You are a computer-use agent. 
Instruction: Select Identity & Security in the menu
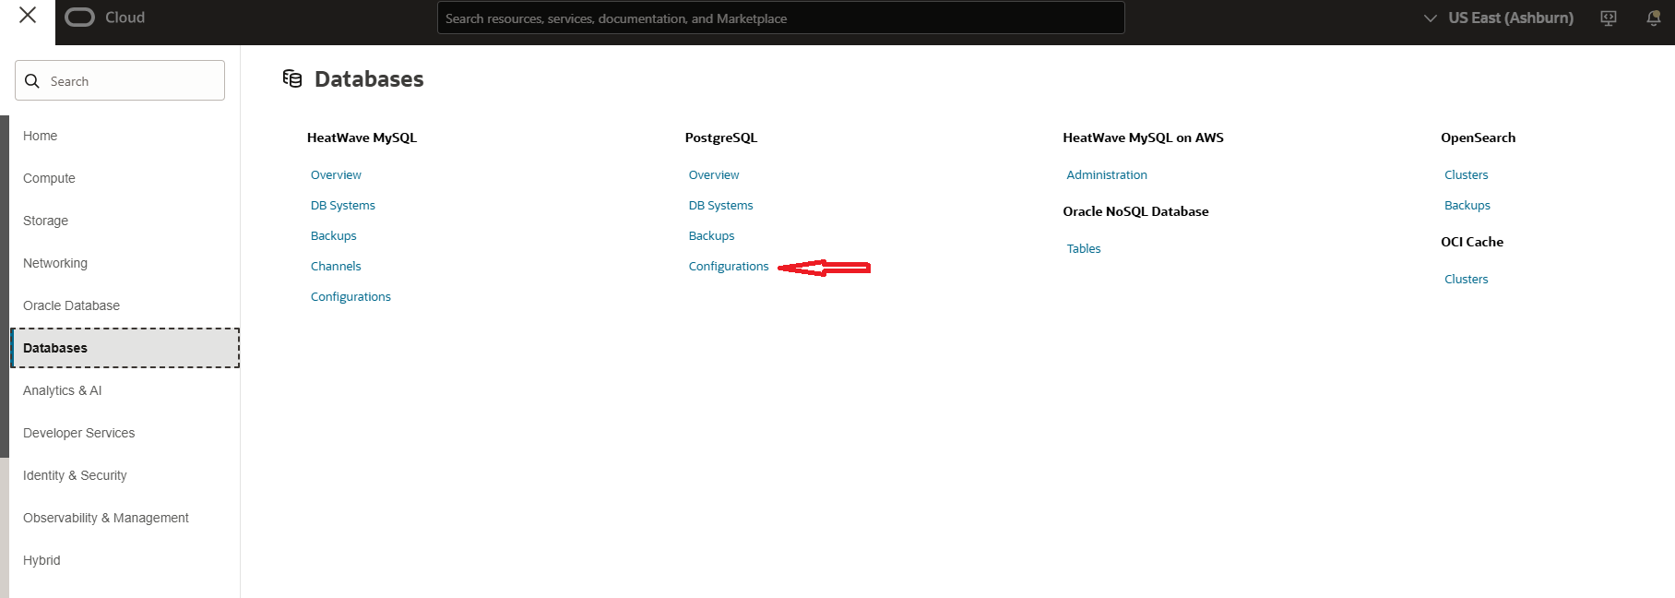click(x=75, y=475)
